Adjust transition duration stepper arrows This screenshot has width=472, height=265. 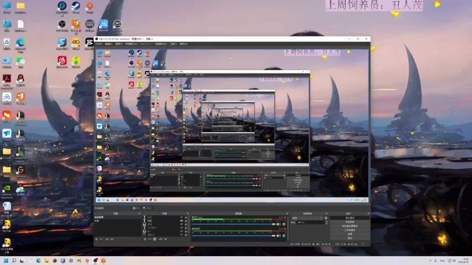(326, 223)
